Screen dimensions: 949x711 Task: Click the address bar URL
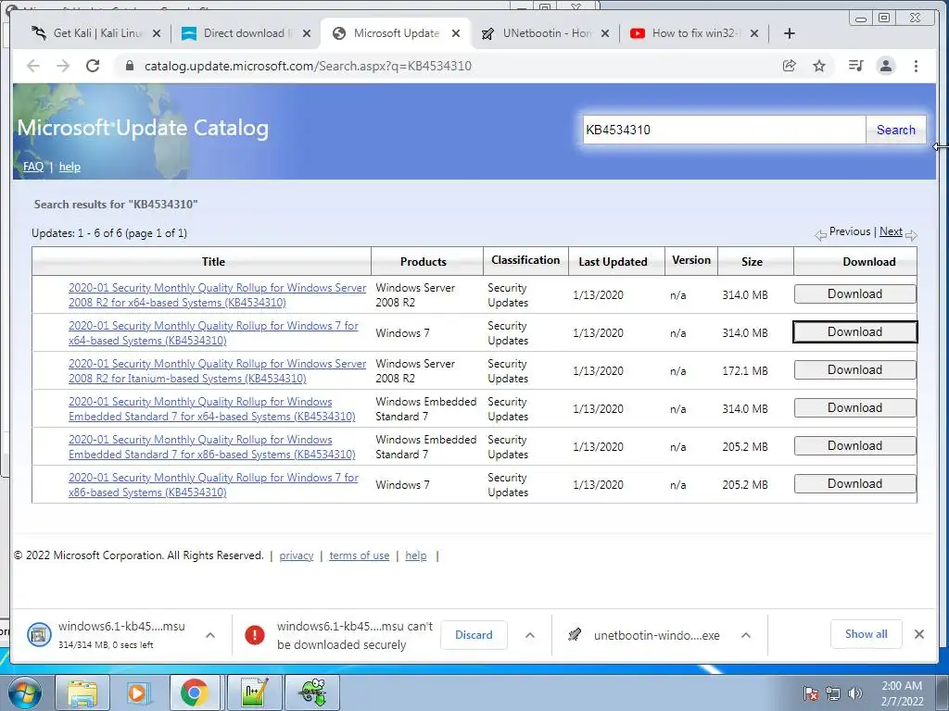(308, 66)
